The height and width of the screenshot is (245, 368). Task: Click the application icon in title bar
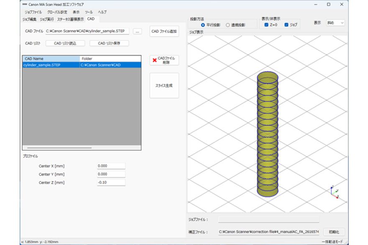(x=24, y=4)
